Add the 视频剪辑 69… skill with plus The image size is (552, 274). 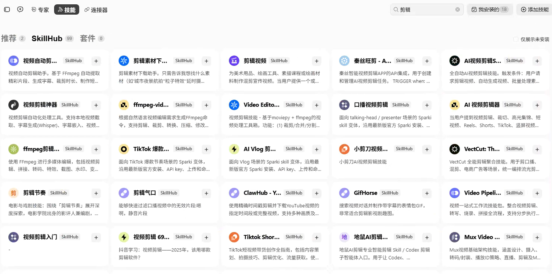206,237
